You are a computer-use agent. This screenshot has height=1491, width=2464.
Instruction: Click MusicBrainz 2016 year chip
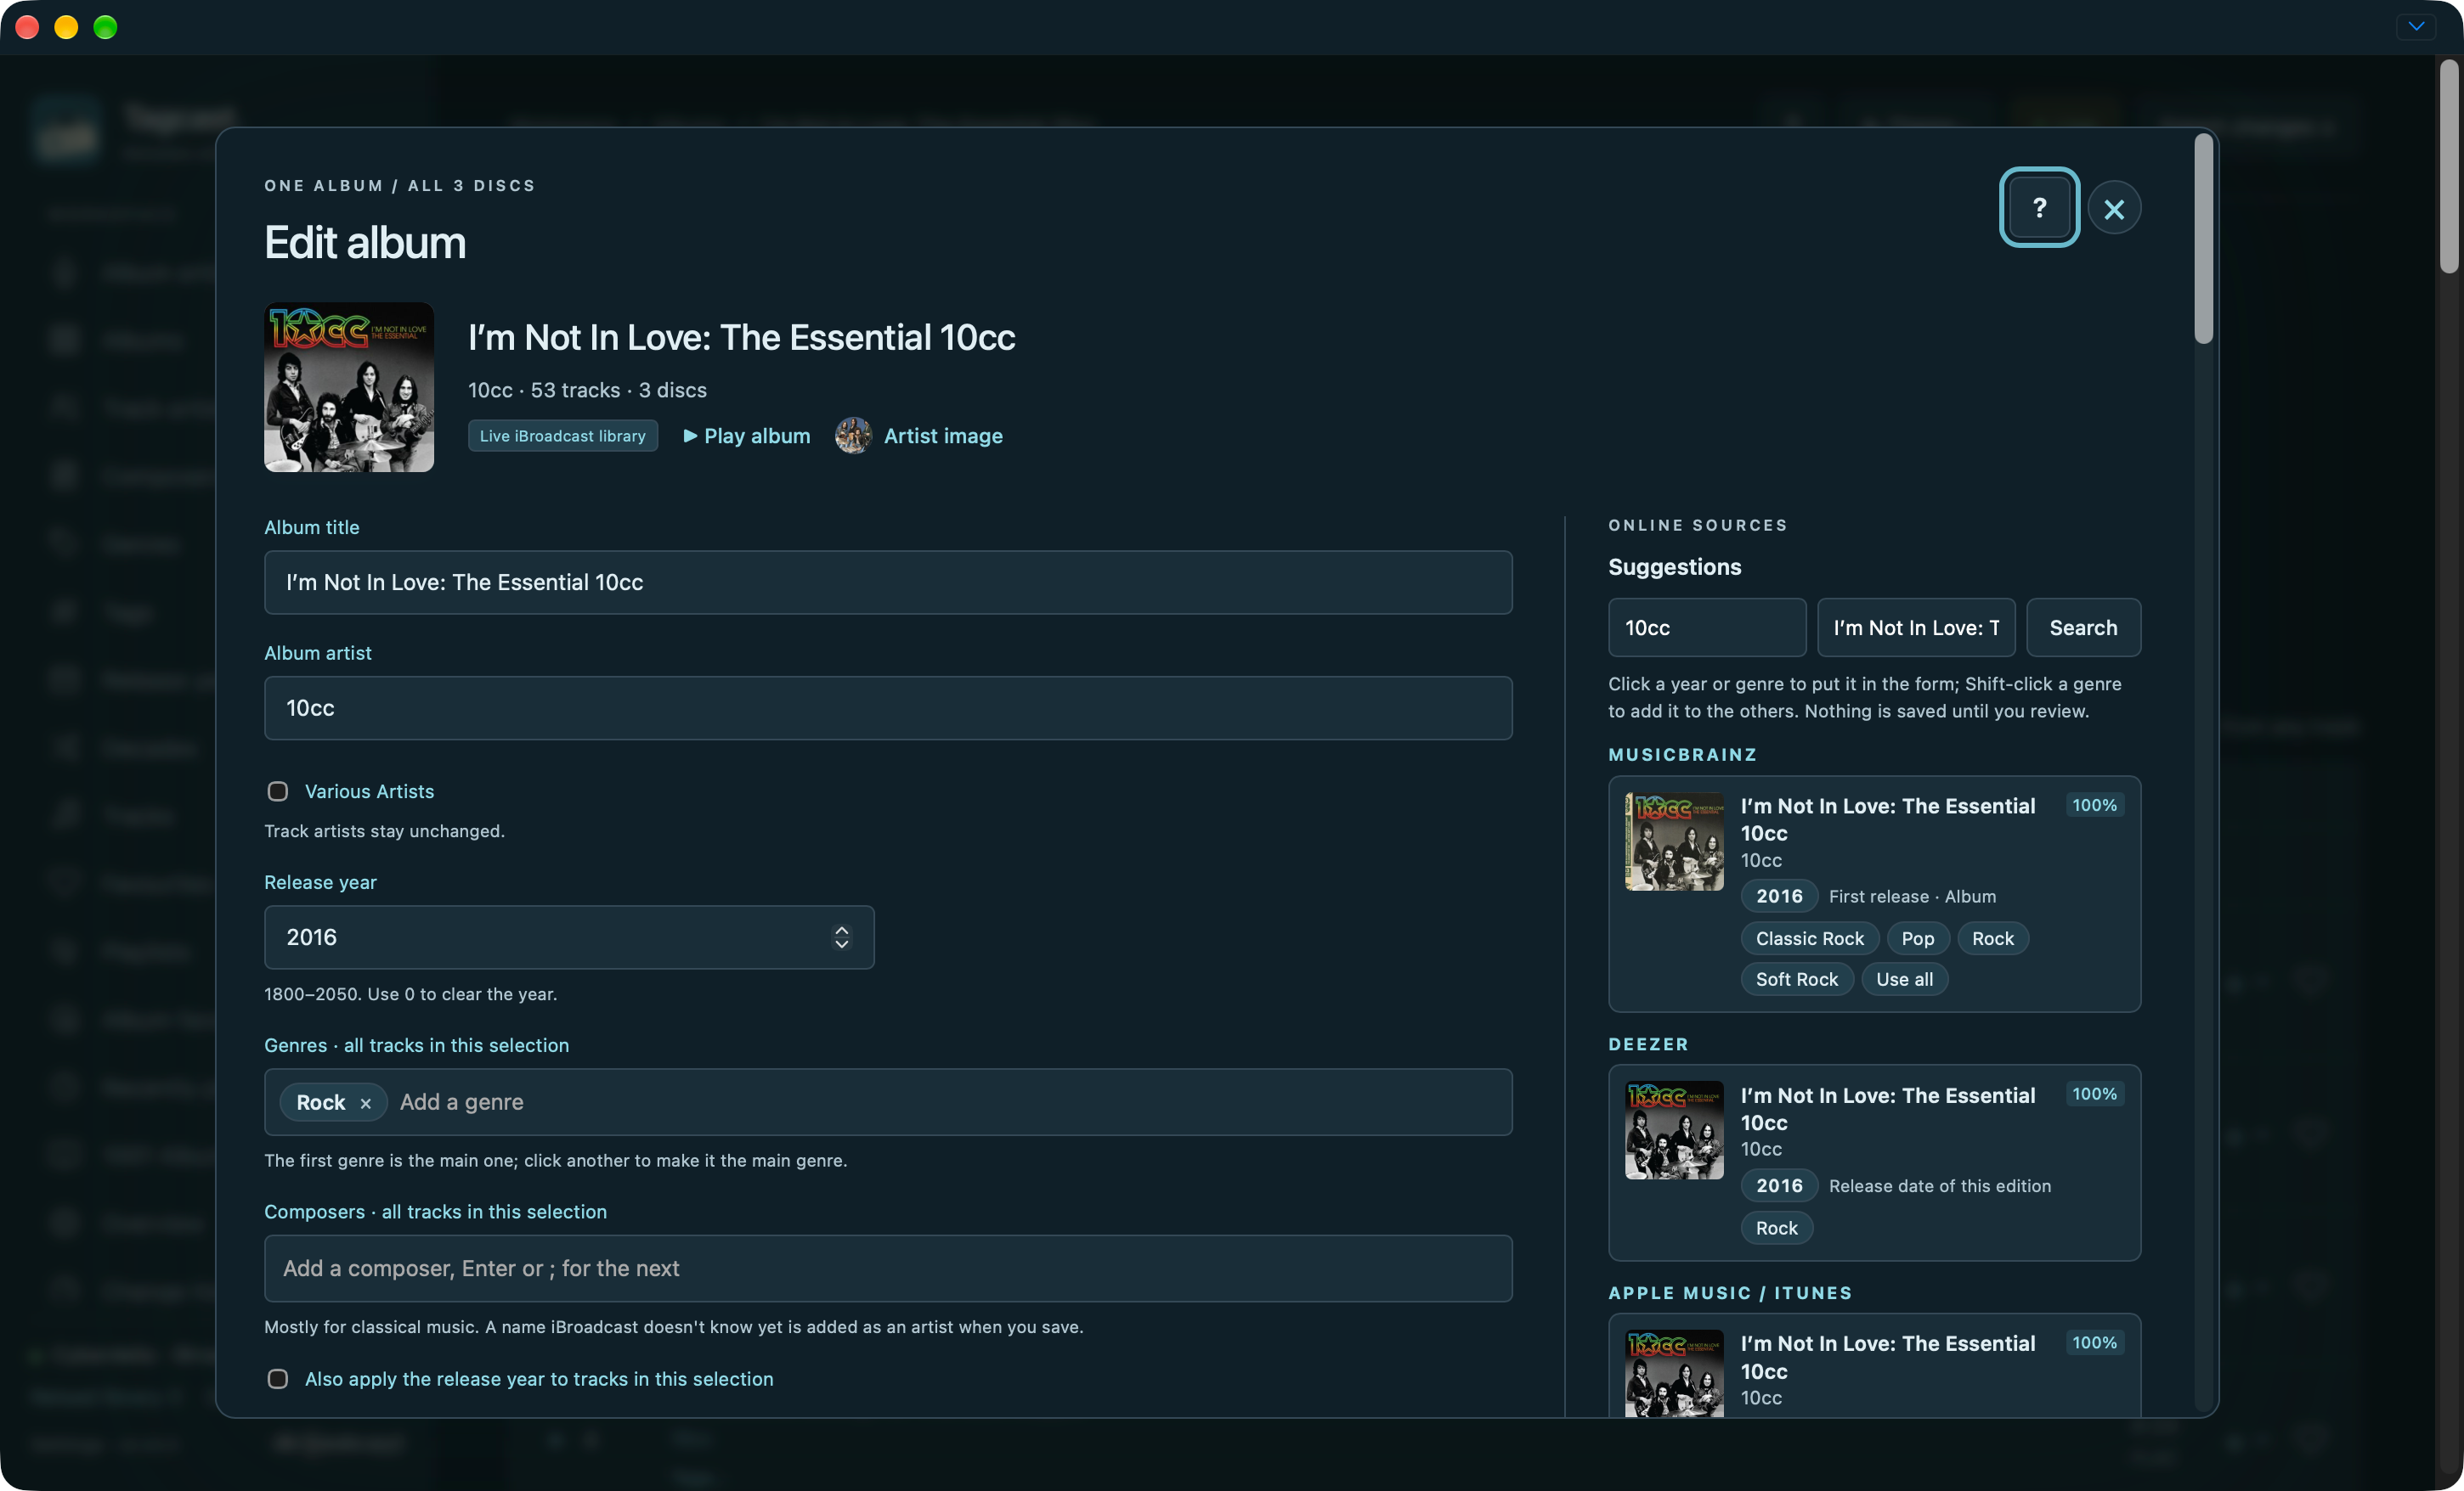1779,897
